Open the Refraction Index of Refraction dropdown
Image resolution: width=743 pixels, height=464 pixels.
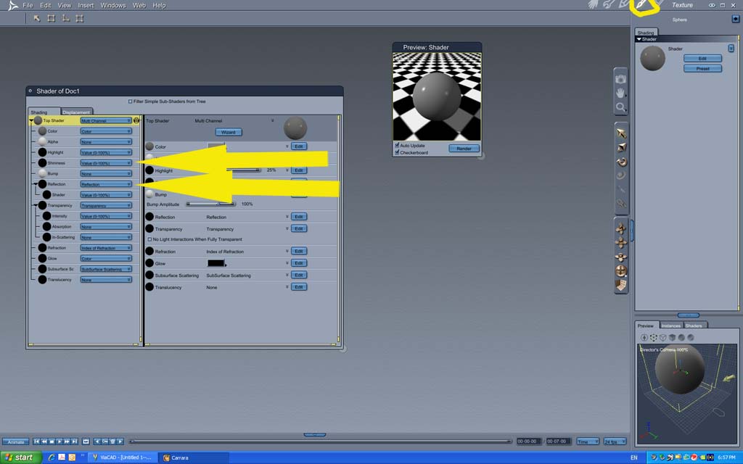pos(106,248)
